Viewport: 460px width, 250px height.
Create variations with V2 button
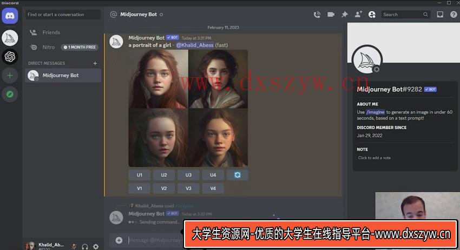point(164,188)
